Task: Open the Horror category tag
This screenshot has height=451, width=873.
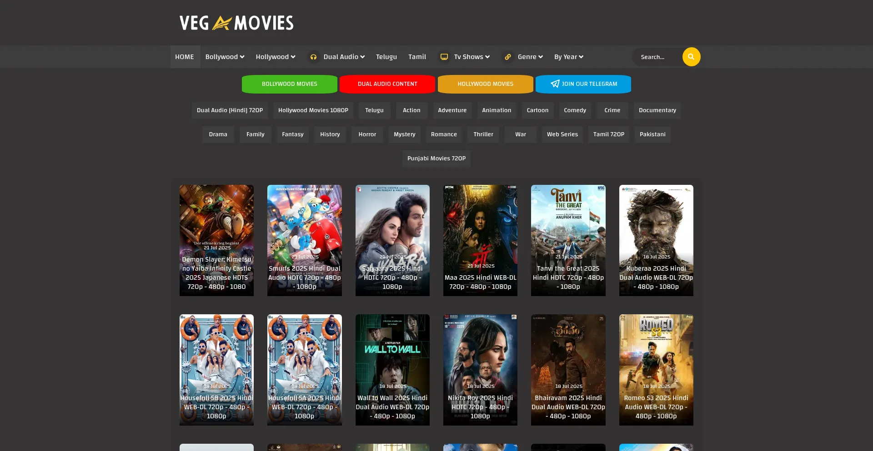Action: 367,134
